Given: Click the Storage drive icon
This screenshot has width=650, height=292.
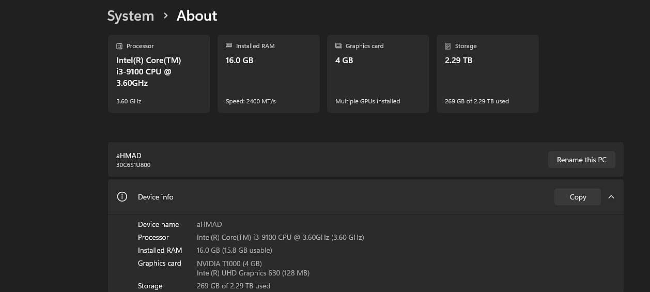Looking at the screenshot, I should [x=448, y=46].
